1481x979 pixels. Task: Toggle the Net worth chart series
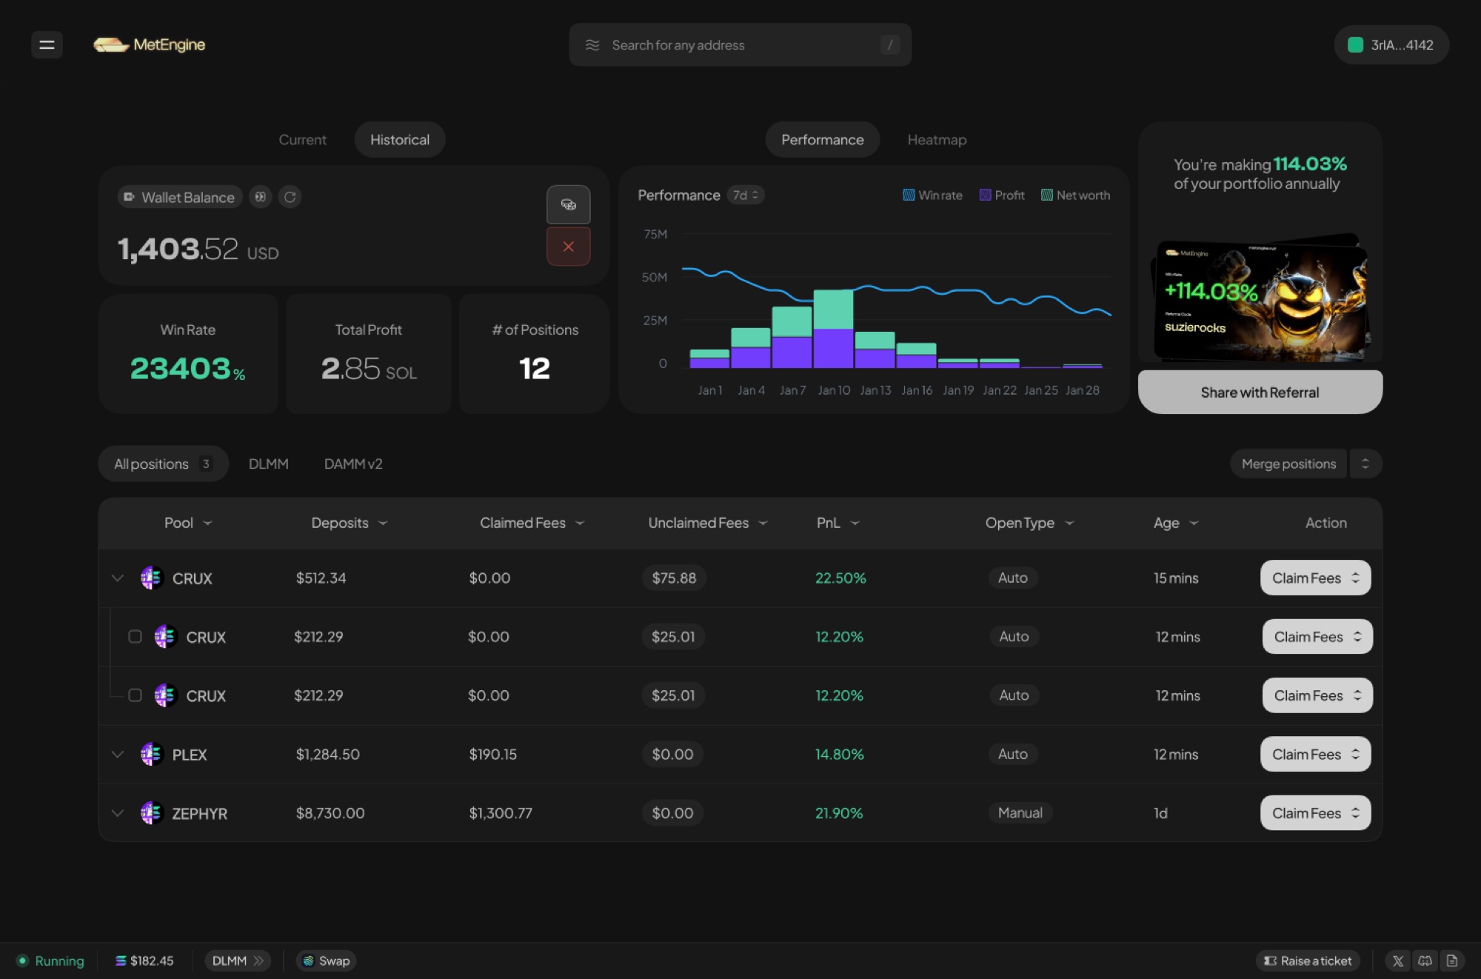point(1075,195)
